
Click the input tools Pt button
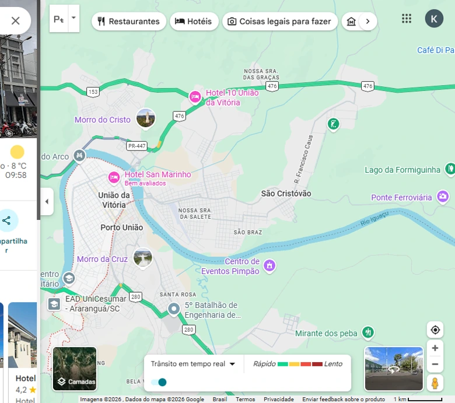[59, 19]
